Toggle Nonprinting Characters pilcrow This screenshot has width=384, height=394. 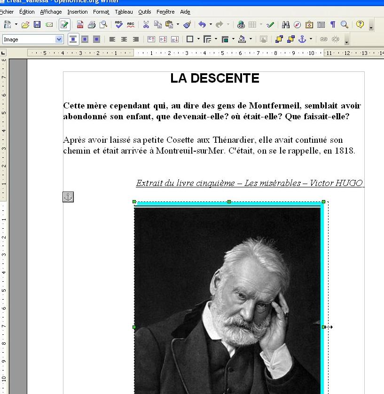pos(333,24)
